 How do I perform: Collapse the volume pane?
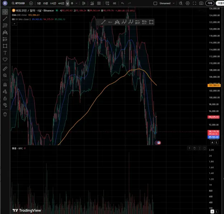200,148
